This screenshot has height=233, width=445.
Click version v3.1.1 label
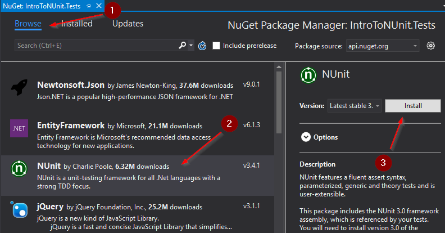pos(252,206)
